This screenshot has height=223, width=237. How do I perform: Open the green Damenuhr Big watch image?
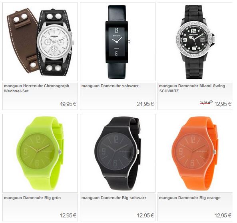(x=40, y=153)
